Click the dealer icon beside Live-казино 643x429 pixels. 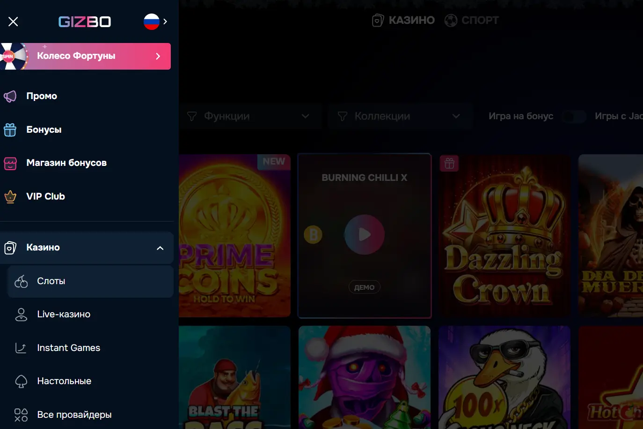(21, 315)
